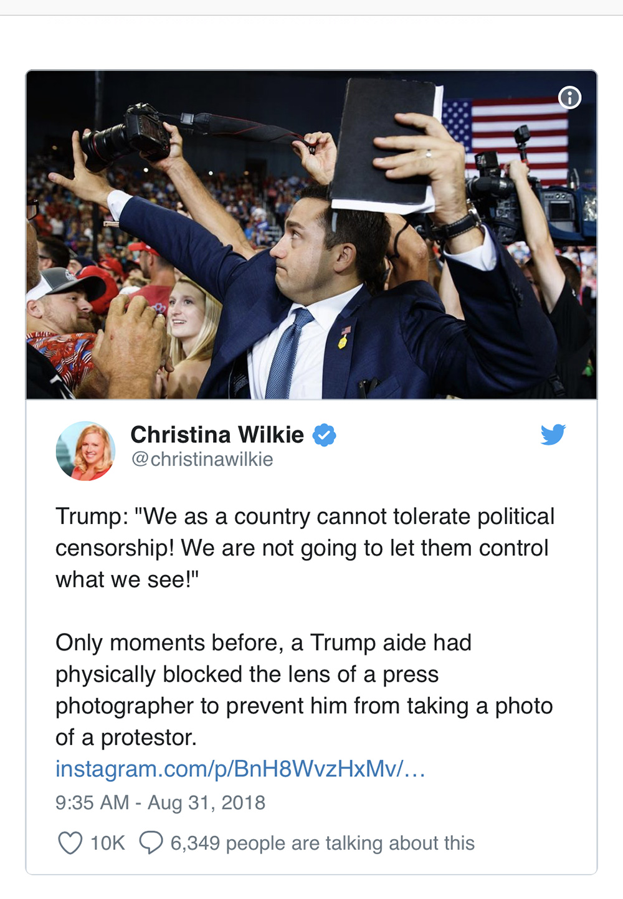Like the tweet with the heart icon
This screenshot has height=899, width=623.
point(70,843)
